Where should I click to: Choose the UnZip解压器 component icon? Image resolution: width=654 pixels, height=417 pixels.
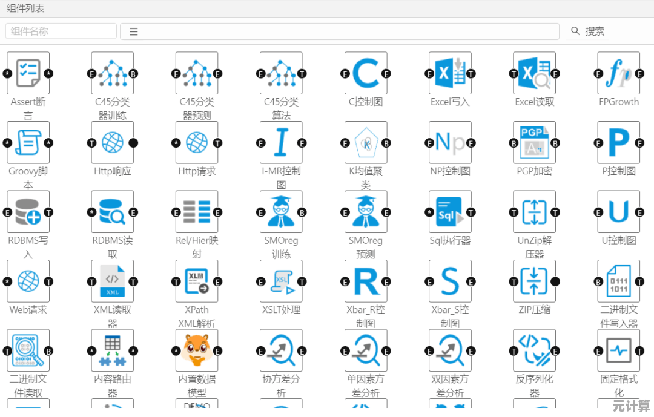click(x=534, y=212)
